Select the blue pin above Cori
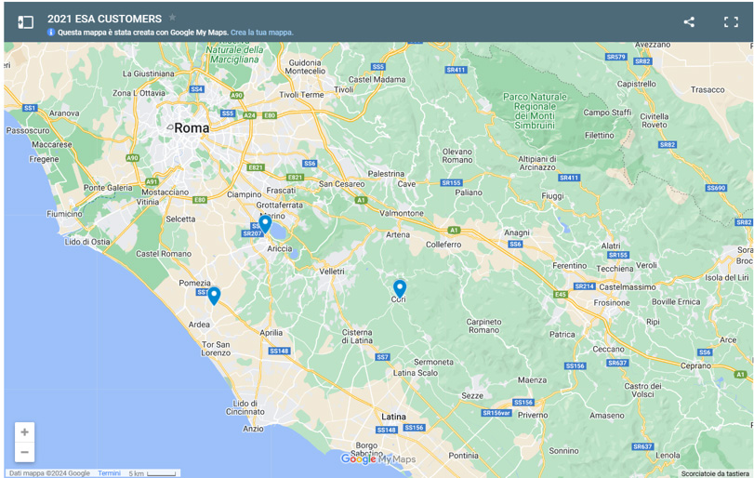This screenshot has width=754, height=478. (400, 287)
